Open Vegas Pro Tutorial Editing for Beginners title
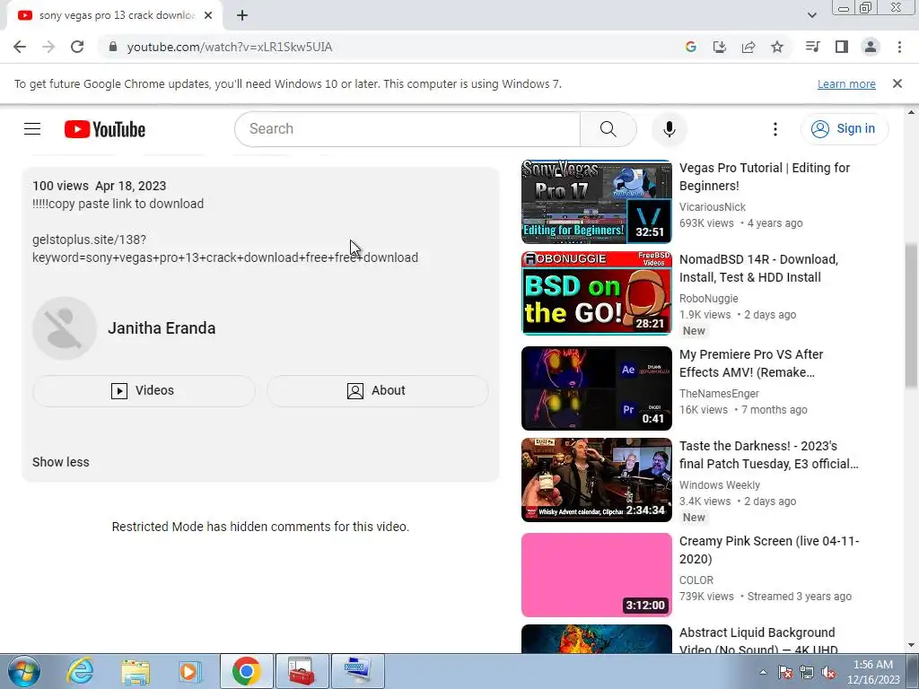The height and width of the screenshot is (689, 919). click(765, 177)
